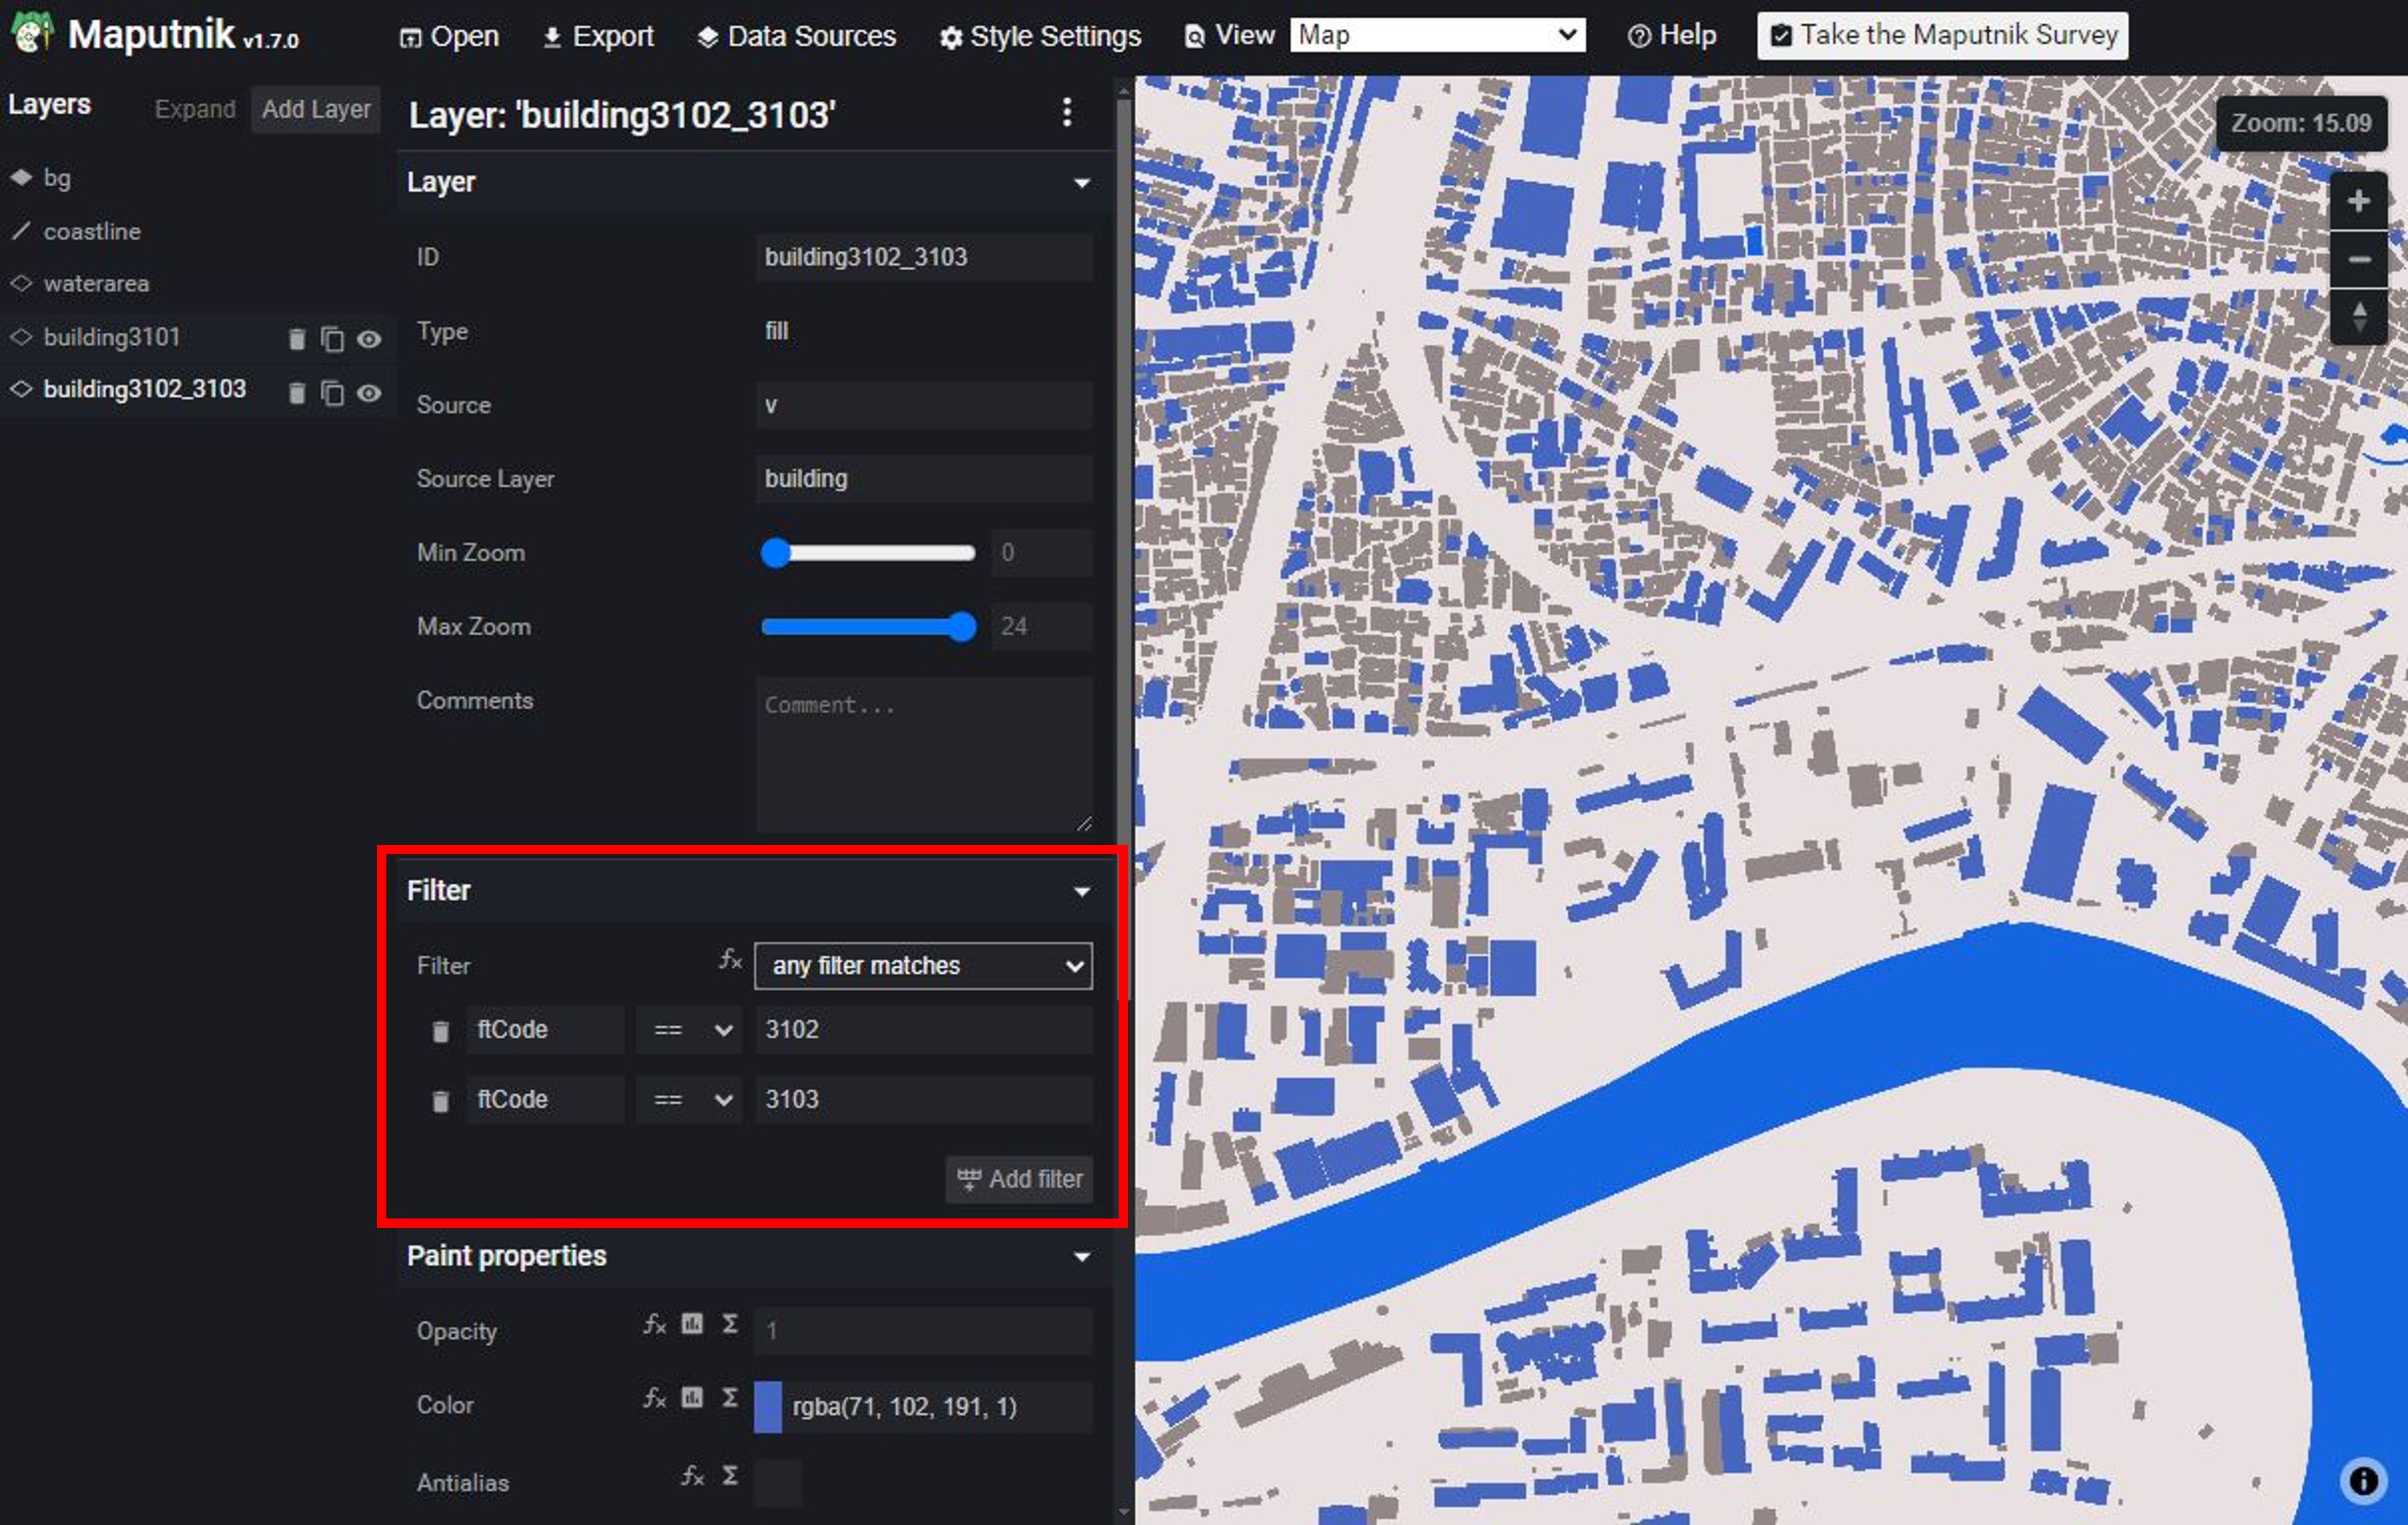2408x1525 pixels.
Task: Duplicate the building3102_3103 layer
Action: coord(333,393)
